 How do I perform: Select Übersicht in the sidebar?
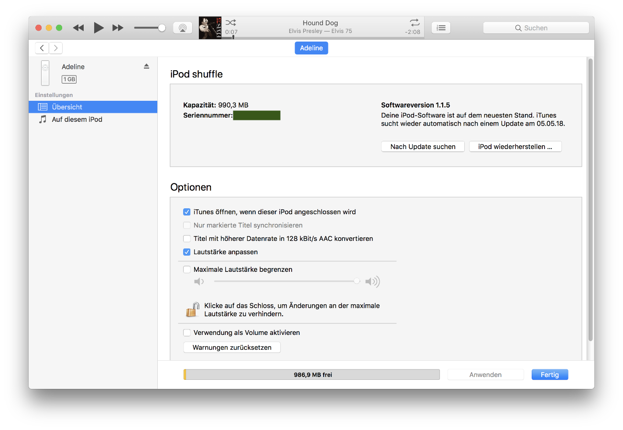[67, 107]
